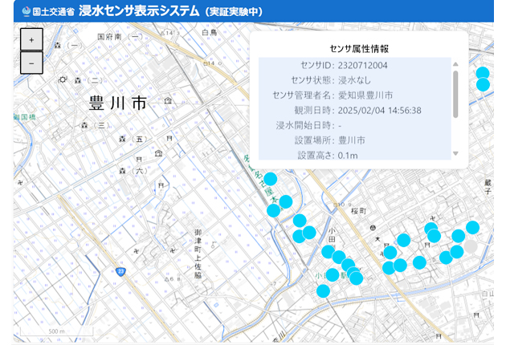This screenshot has width=506, height=345.
Task: Select the sensor marker directly below the info popup
Action: (271, 179)
